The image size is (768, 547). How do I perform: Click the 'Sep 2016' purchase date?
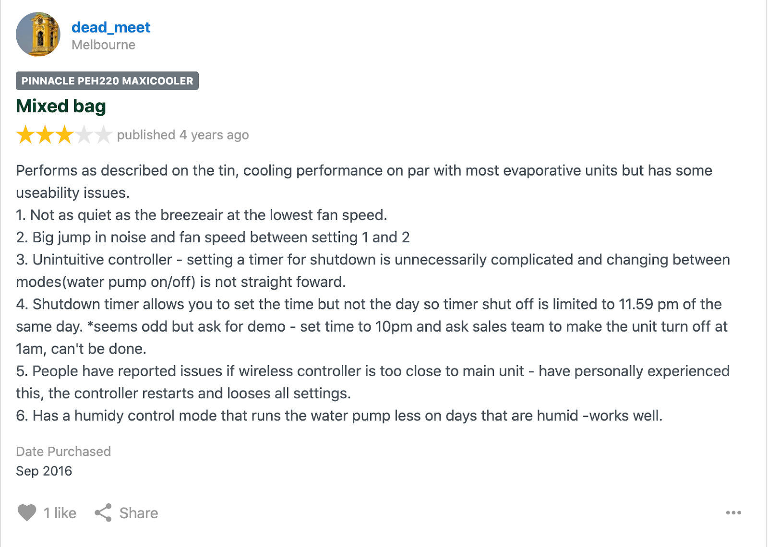point(44,471)
